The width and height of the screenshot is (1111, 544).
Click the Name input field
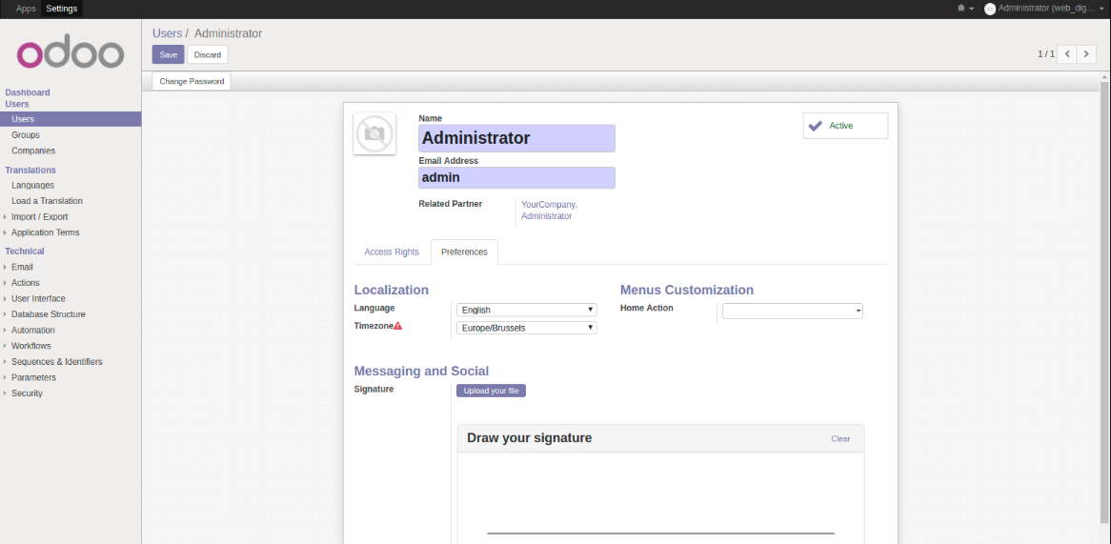click(516, 138)
